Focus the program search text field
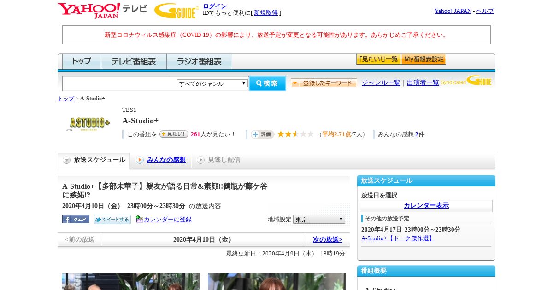 [x=120, y=83]
